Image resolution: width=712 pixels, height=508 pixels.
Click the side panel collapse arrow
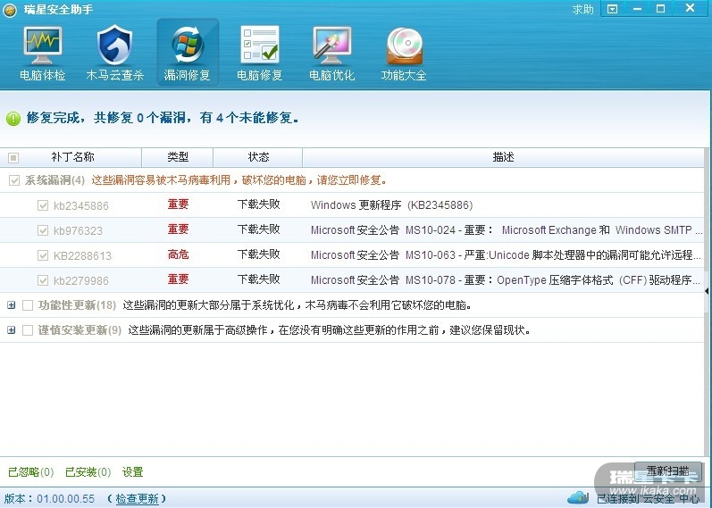pos(707,290)
